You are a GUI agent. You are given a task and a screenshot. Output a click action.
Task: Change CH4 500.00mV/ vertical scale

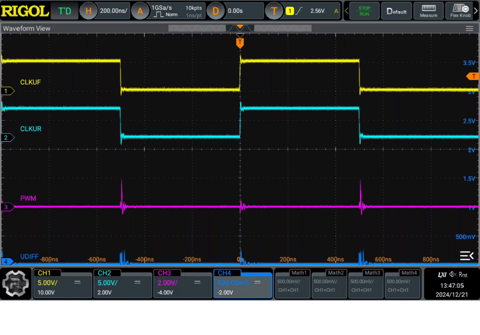pyautogui.click(x=234, y=282)
